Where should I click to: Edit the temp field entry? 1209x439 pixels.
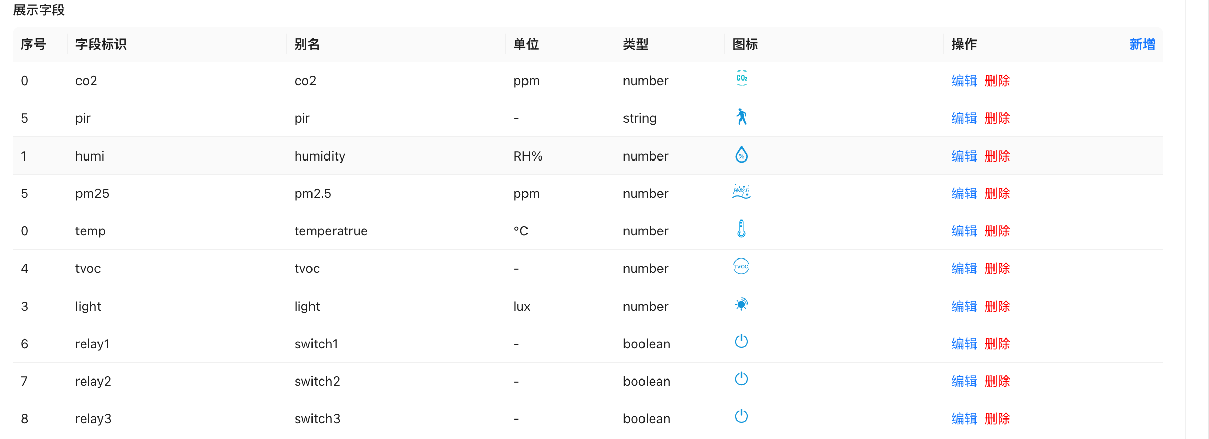(964, 231)
